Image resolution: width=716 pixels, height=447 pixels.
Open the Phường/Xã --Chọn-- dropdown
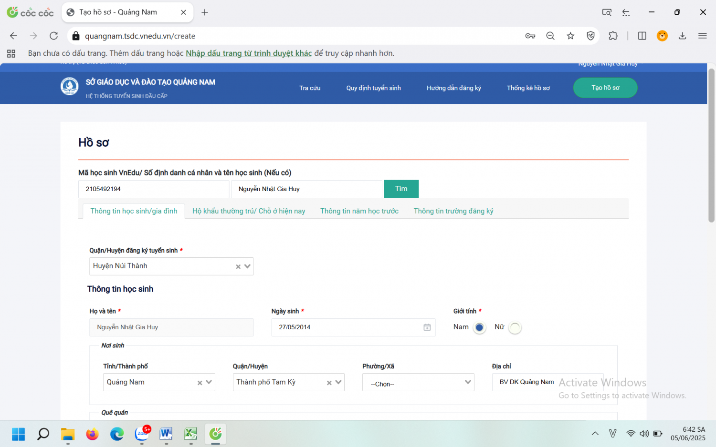(418, 383)
